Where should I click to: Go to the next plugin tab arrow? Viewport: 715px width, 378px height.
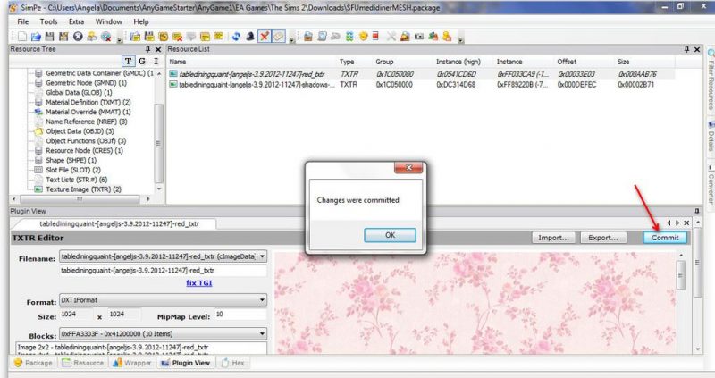pyautogui.click(x=677, y=223)
